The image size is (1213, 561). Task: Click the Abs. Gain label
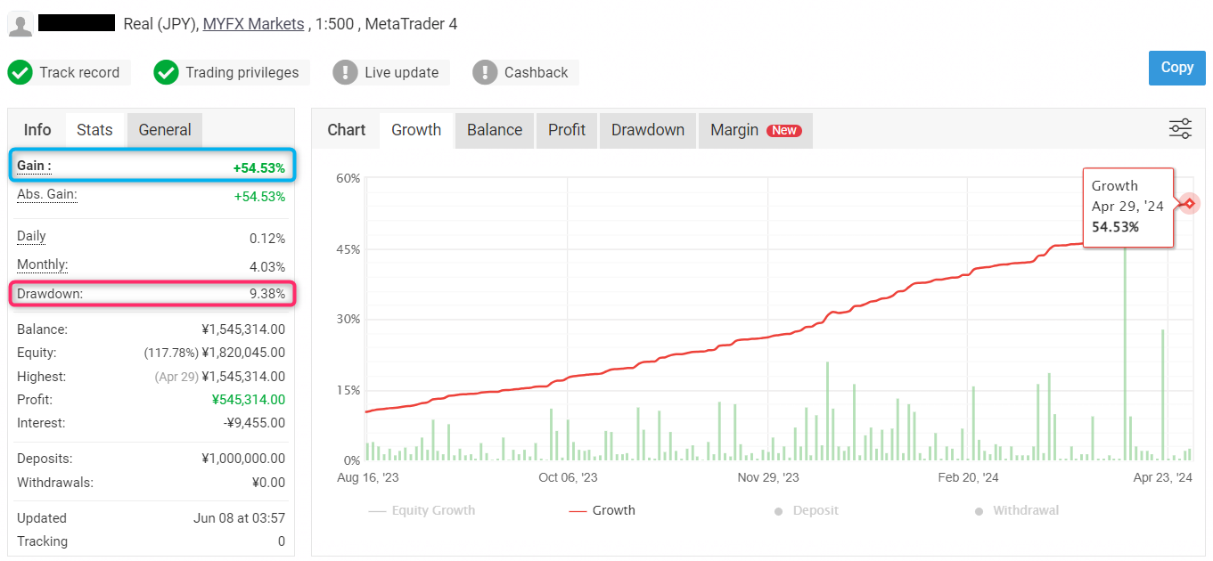47,195
